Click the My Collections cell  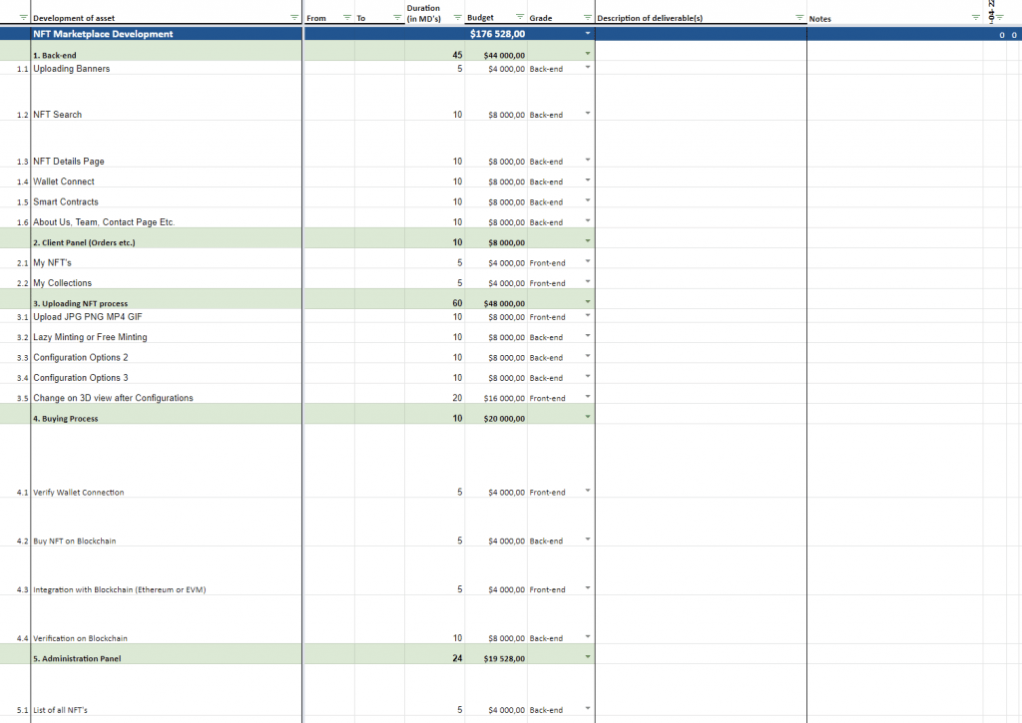[x=167, y=279]
